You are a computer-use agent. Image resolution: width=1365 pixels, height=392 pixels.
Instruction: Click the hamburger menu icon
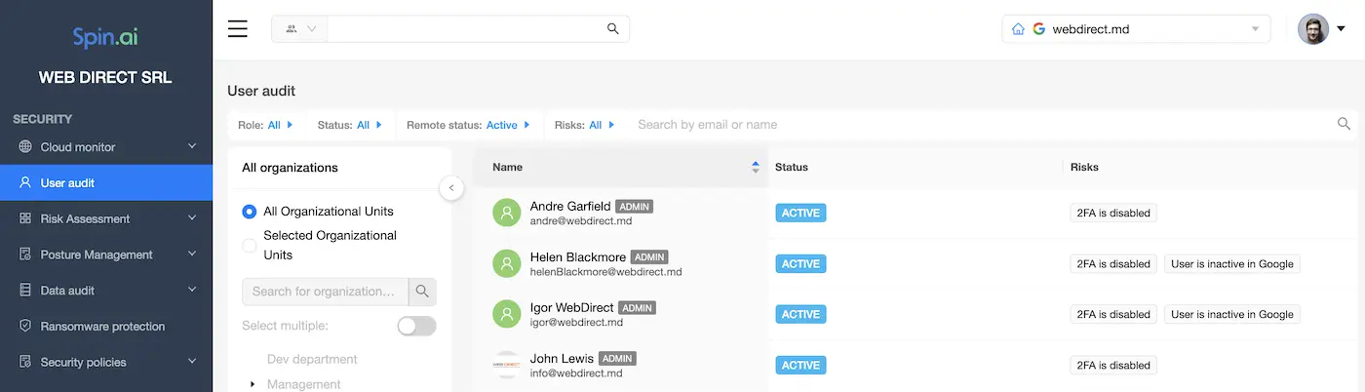point(238,28)
